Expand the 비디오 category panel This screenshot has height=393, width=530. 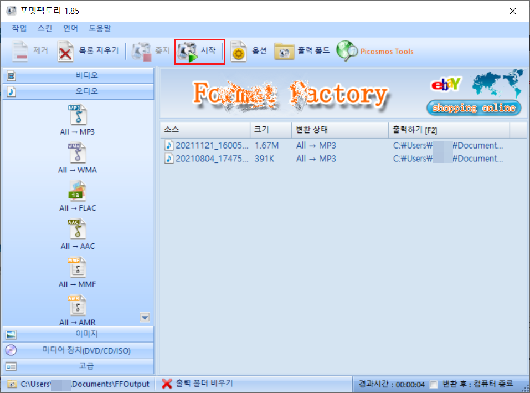[79, 76]
